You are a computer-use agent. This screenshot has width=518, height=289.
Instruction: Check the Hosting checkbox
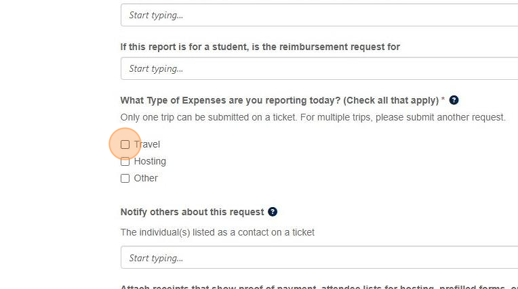click(x=125, y=161)
